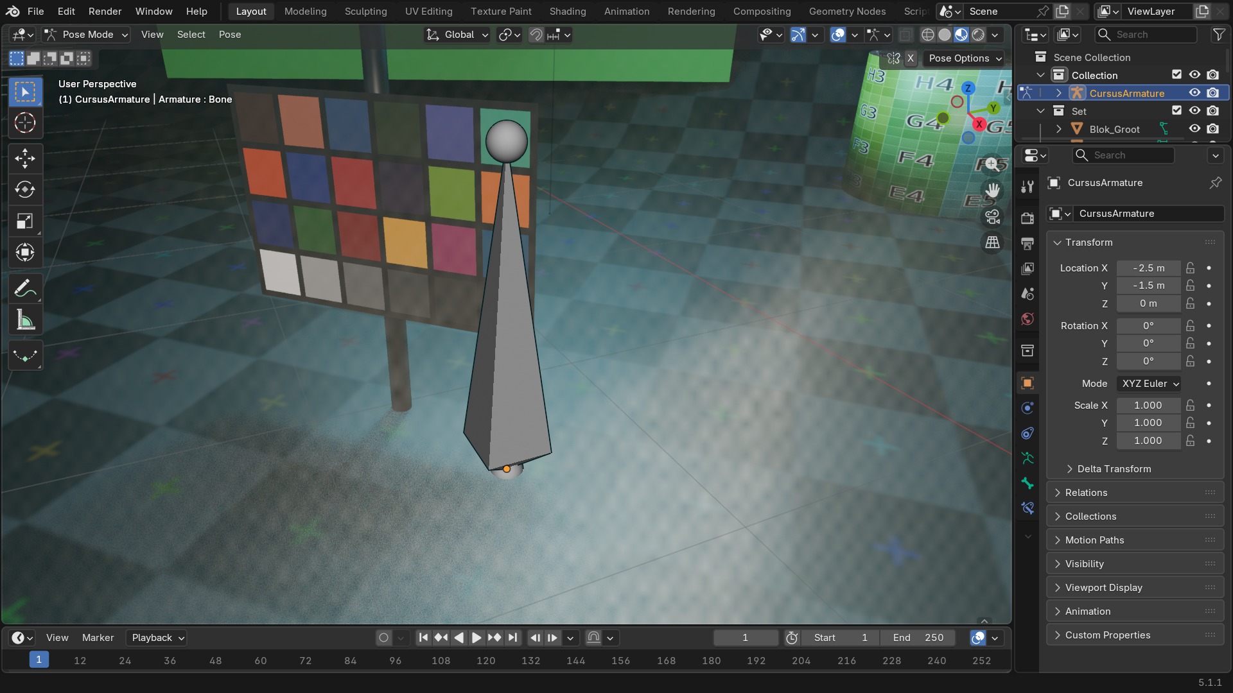Activate the Rotate tool
This screenshot has height=693, width=1233.
(25, 189)
